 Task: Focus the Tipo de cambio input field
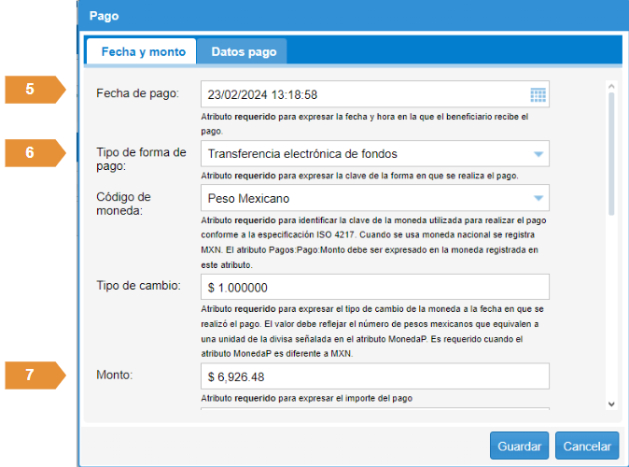tap(374, 287)
